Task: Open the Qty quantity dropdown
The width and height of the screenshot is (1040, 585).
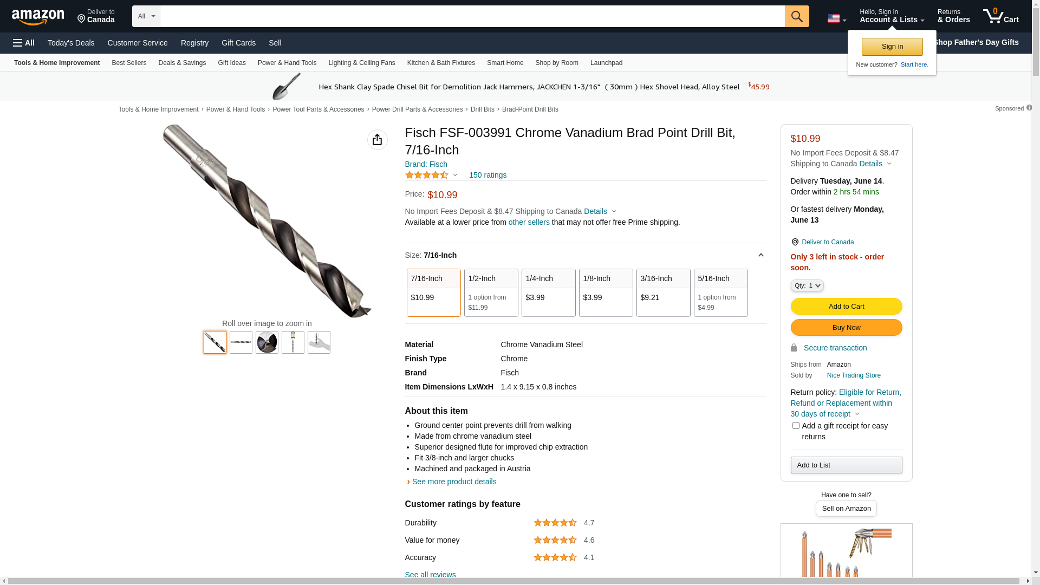Action: point(807,285)
